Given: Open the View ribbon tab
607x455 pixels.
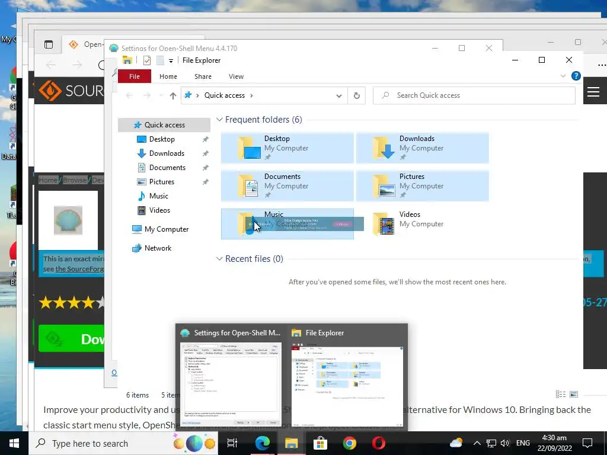Looking at the screenshot, I should coord(236,76).
